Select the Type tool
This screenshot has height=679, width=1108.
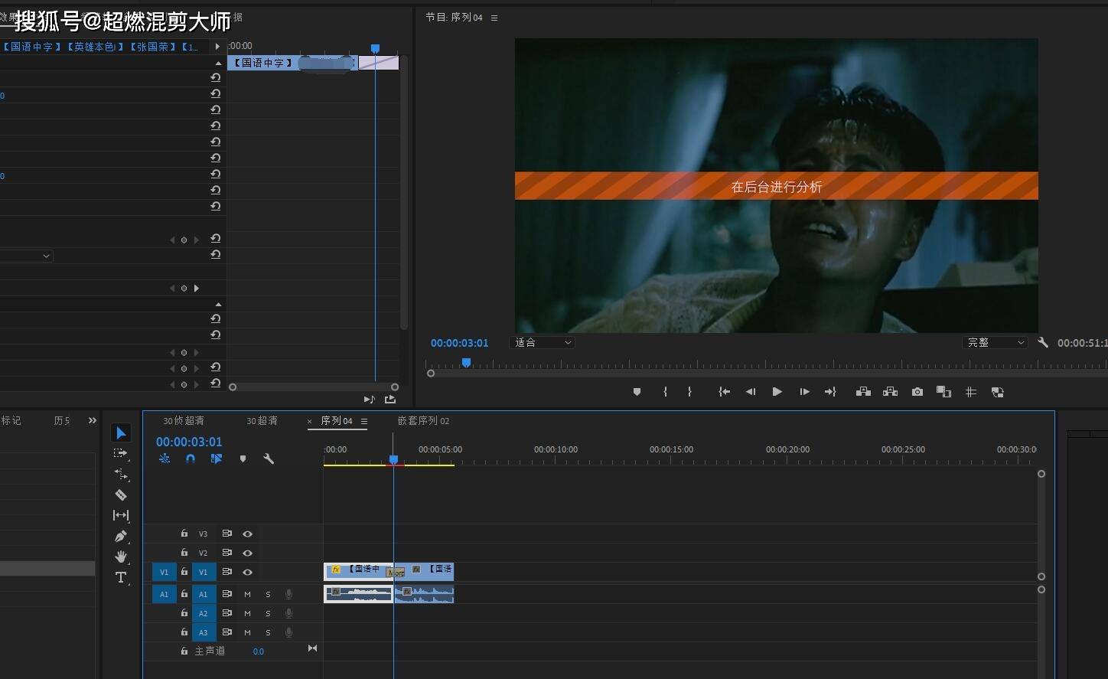pos(121,577)
